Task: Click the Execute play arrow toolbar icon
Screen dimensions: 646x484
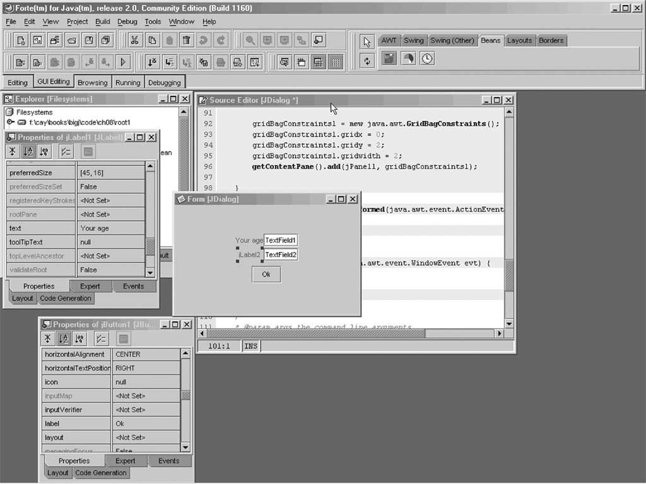Action: coord(123,62)
